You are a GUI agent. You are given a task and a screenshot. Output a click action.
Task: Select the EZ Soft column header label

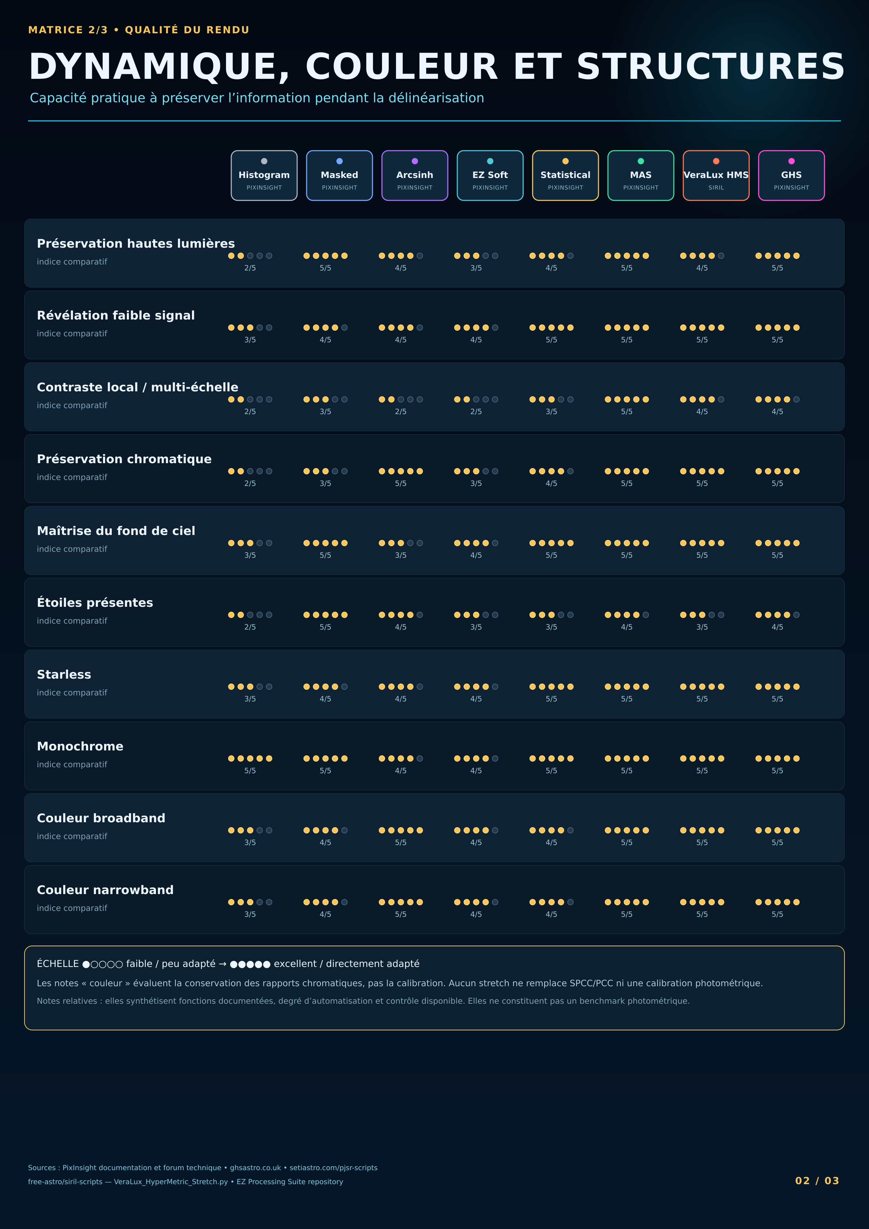pyautogui.click(x=490, y=175)
